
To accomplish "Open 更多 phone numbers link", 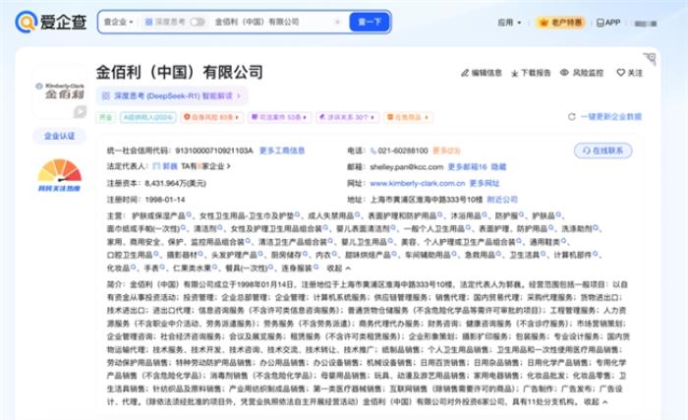I will click(446, 150).
